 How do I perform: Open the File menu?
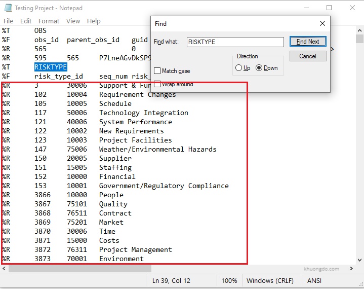point(8,21)
